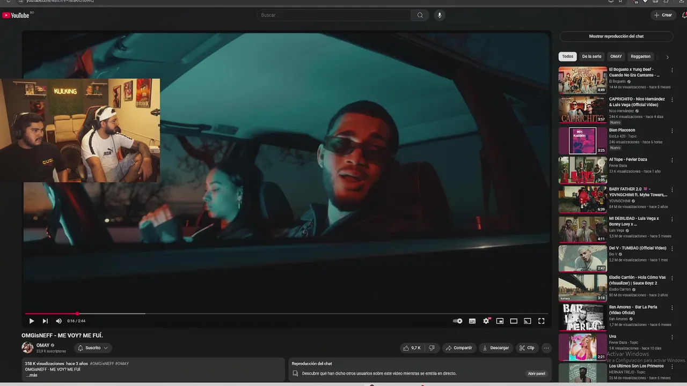The image size is (687, 386).
Task: Like the video with 9,7 K likes
Action: (x=412, y=348)
